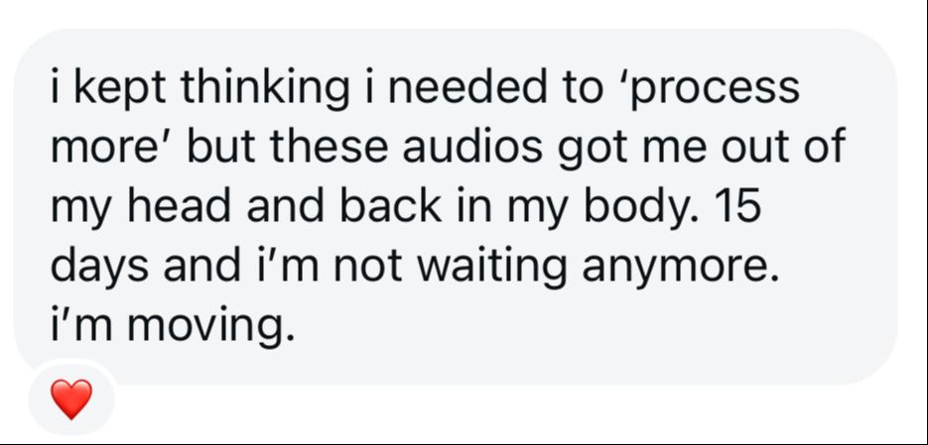Click the word 'audios' in the message

(472, 147)
